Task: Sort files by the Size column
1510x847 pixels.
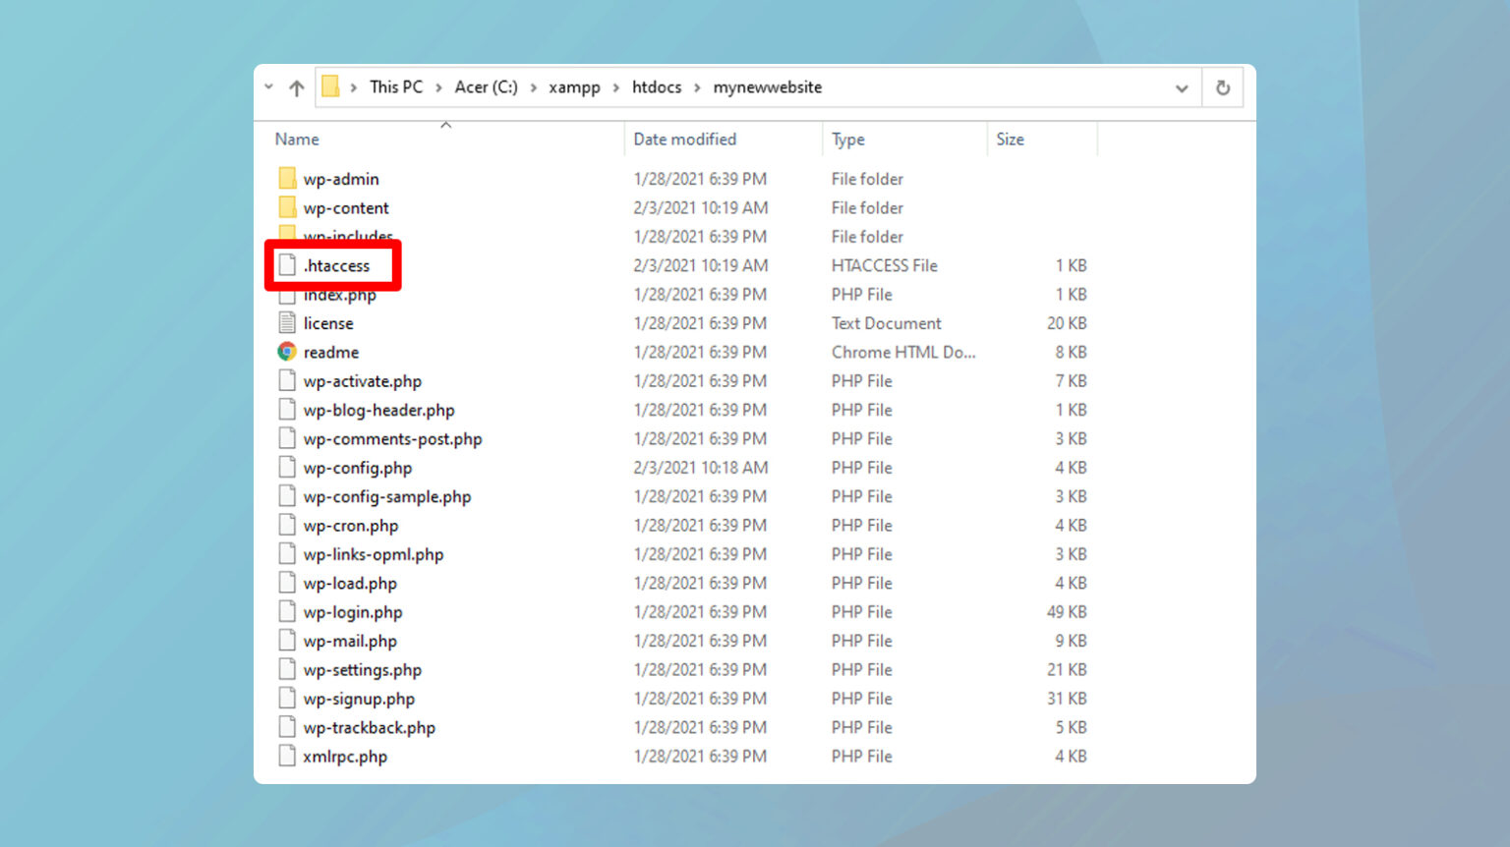Action: click(x=1010, y=139)
